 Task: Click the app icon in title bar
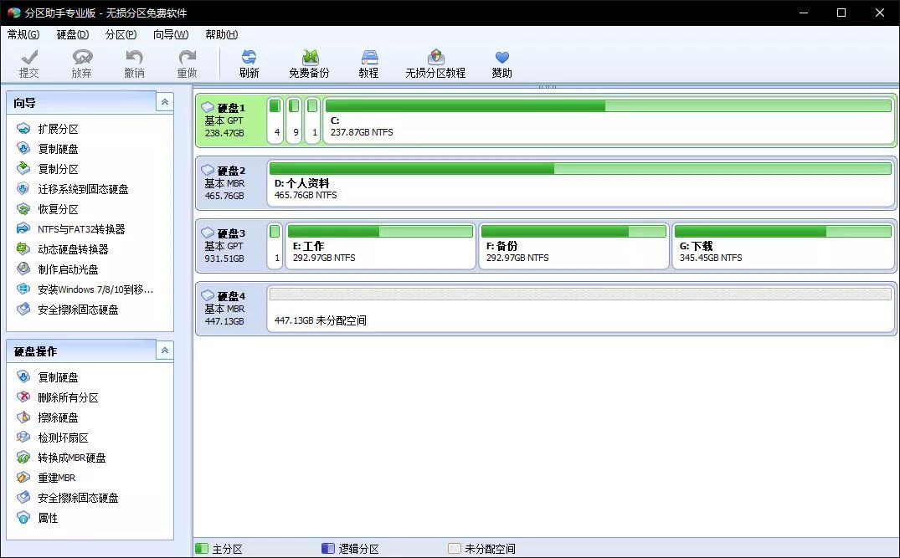click(x=13, y=13)
